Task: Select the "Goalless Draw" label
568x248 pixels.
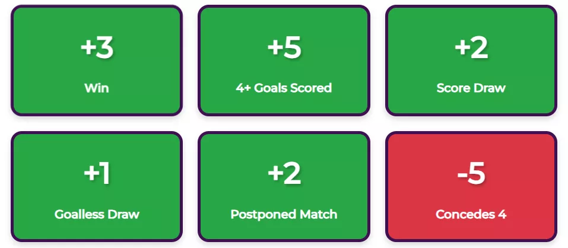Action: coord(97,214)
